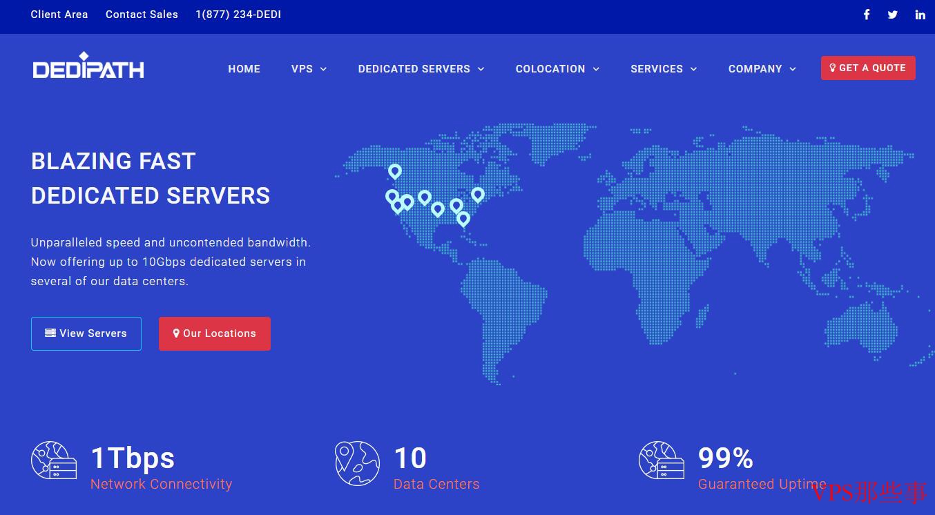935x515 pixels.
Task: Open the Company menu
Action: coord(762,69)
